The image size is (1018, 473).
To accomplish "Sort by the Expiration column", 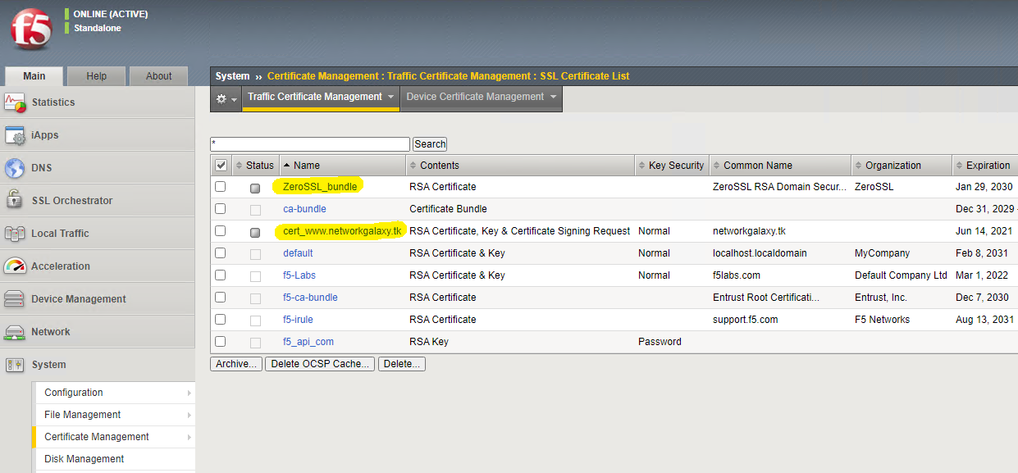I will [x=988, y=166].
